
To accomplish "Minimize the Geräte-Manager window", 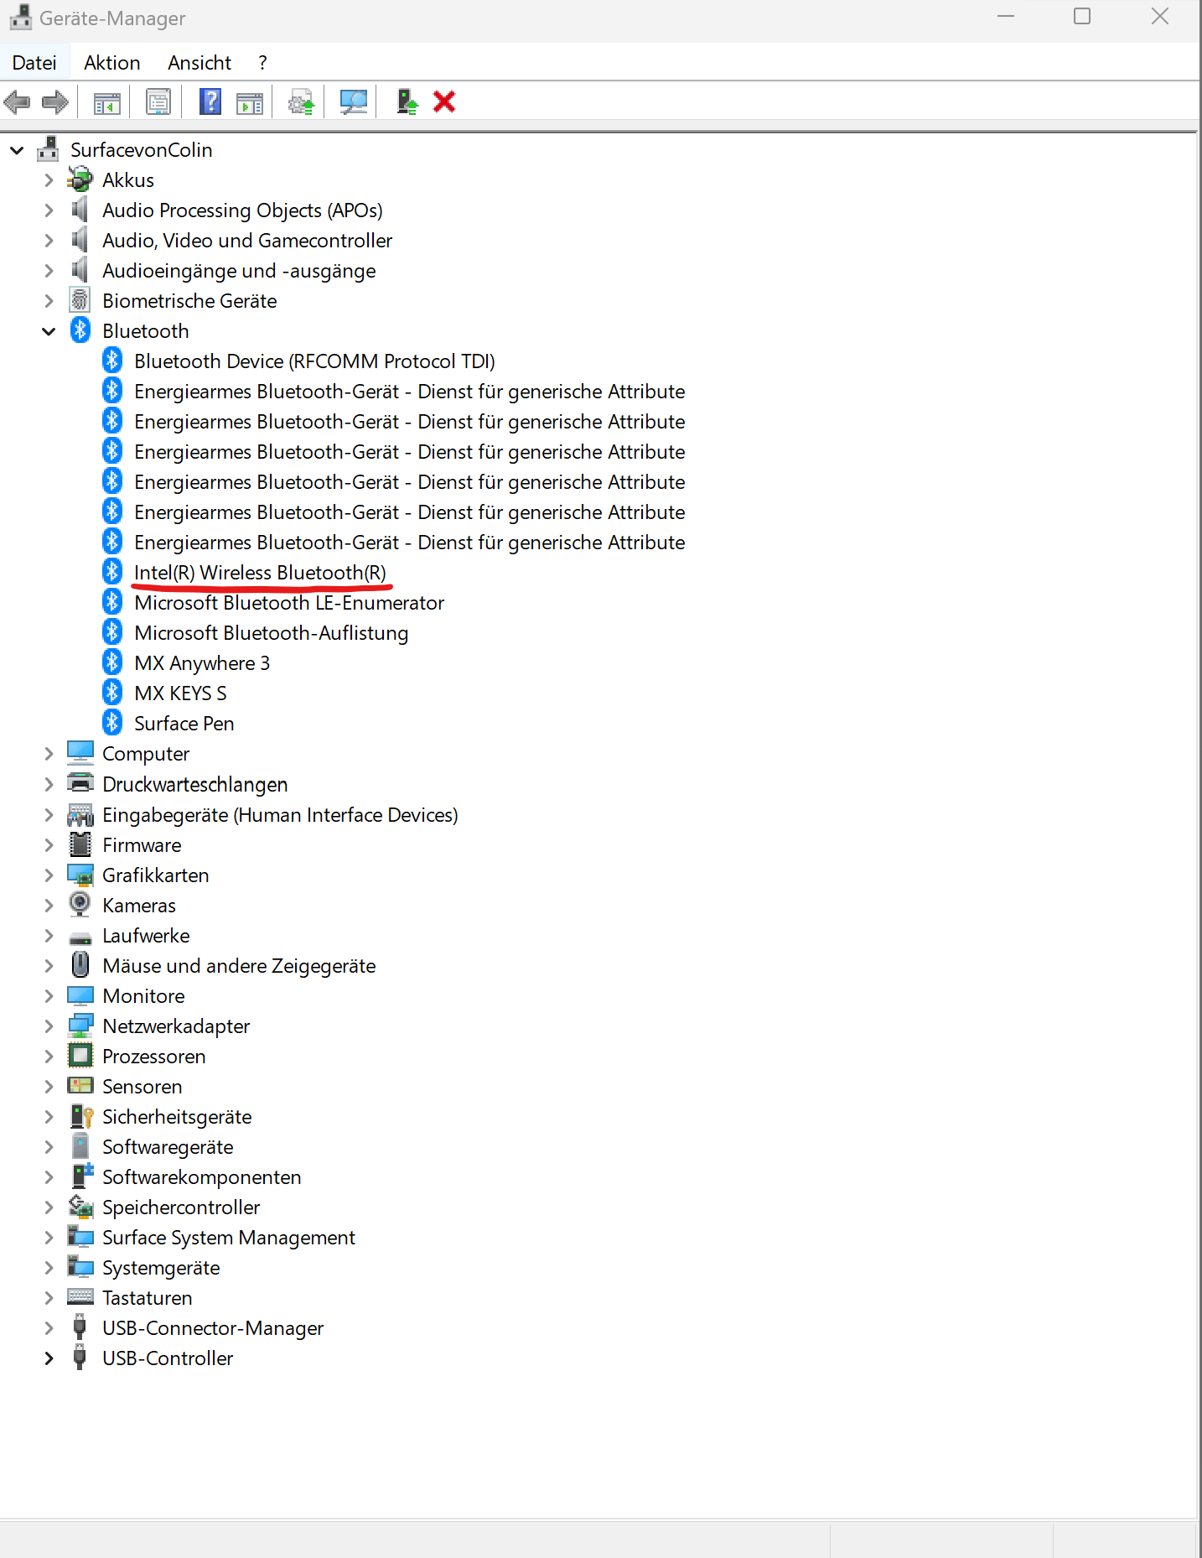I will click(1006, 17).
